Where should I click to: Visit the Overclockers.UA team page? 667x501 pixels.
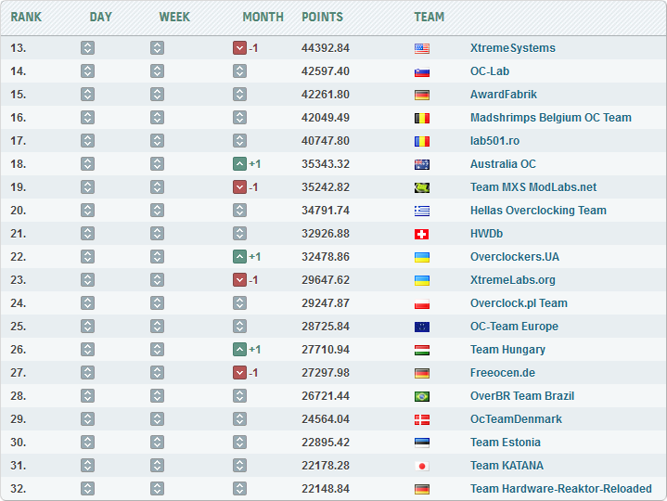pos(515,257)
